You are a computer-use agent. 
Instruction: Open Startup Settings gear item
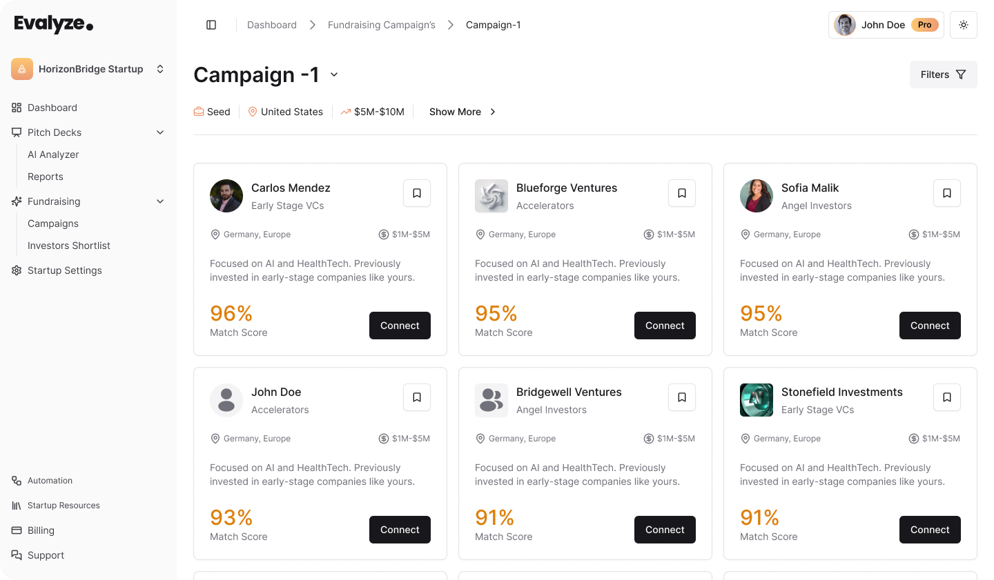pos(64,270)
